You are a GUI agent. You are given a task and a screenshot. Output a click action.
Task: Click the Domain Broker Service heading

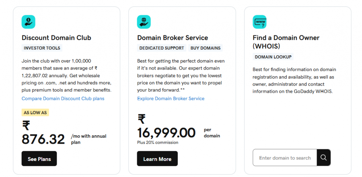pyautogui.click(x=173, y=38)
